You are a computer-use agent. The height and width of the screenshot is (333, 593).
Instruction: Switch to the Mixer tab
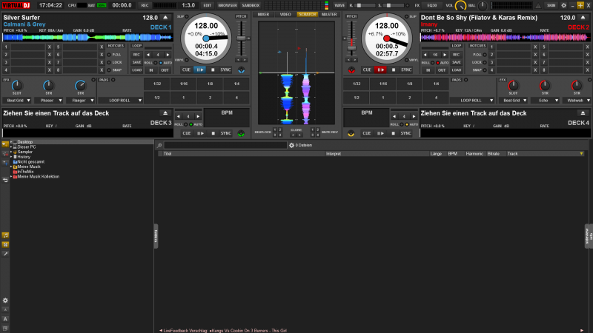[263, 14]
